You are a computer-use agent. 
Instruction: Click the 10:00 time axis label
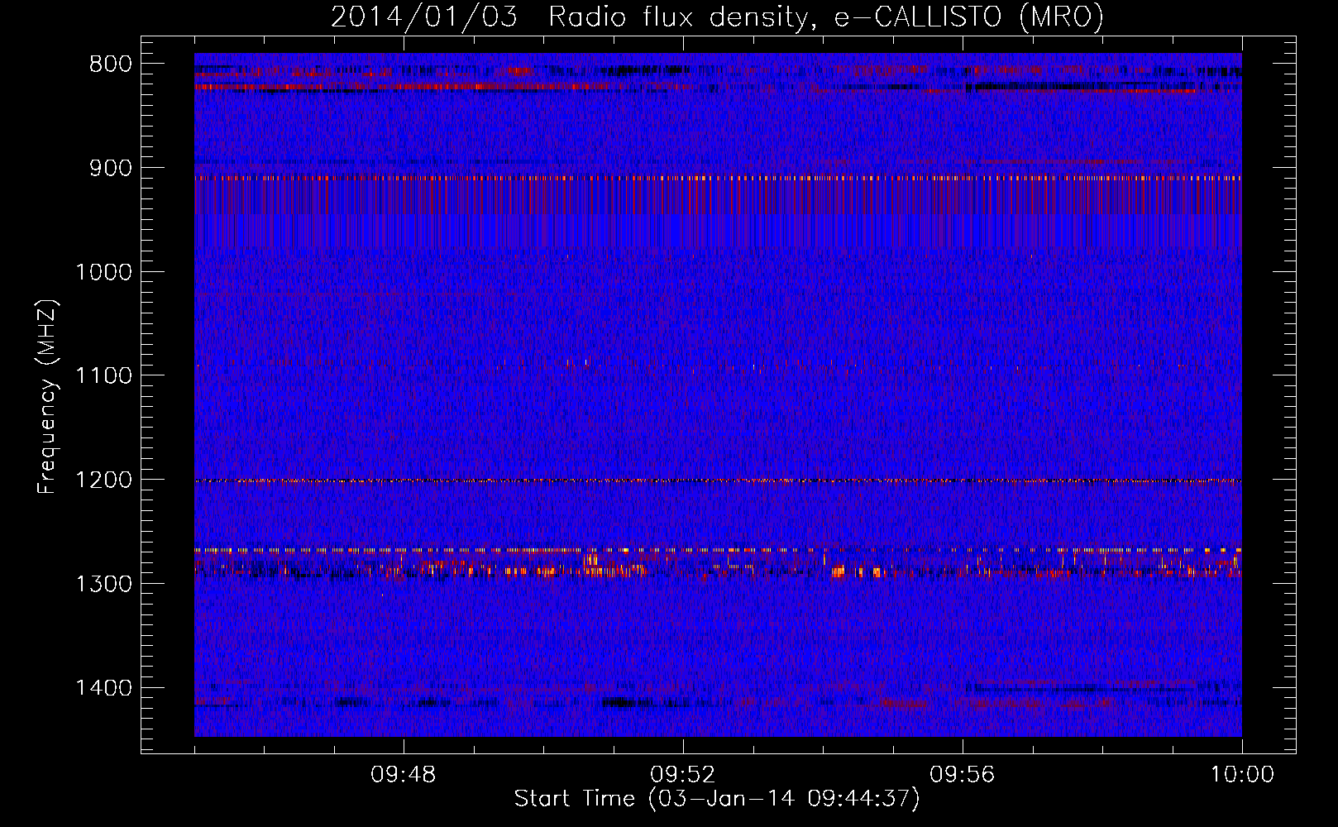(1242, 775)
